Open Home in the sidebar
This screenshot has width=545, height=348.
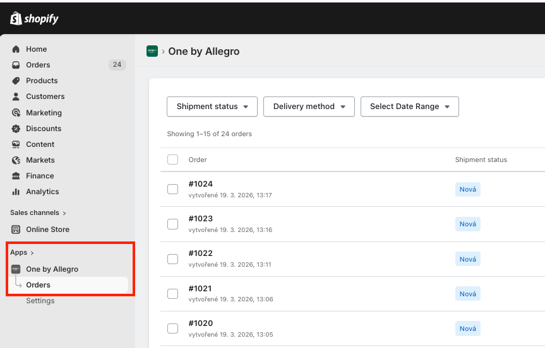pyautogui.click(x=36, y=49)
